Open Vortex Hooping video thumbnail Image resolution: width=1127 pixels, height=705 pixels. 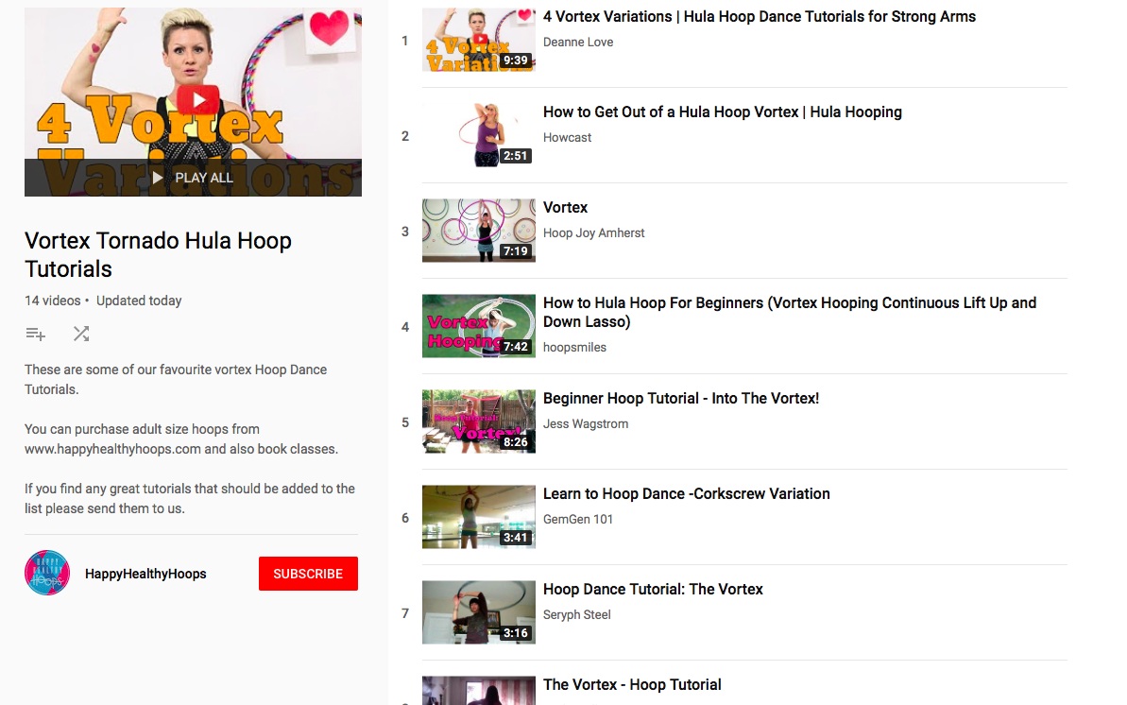(479, 326)
